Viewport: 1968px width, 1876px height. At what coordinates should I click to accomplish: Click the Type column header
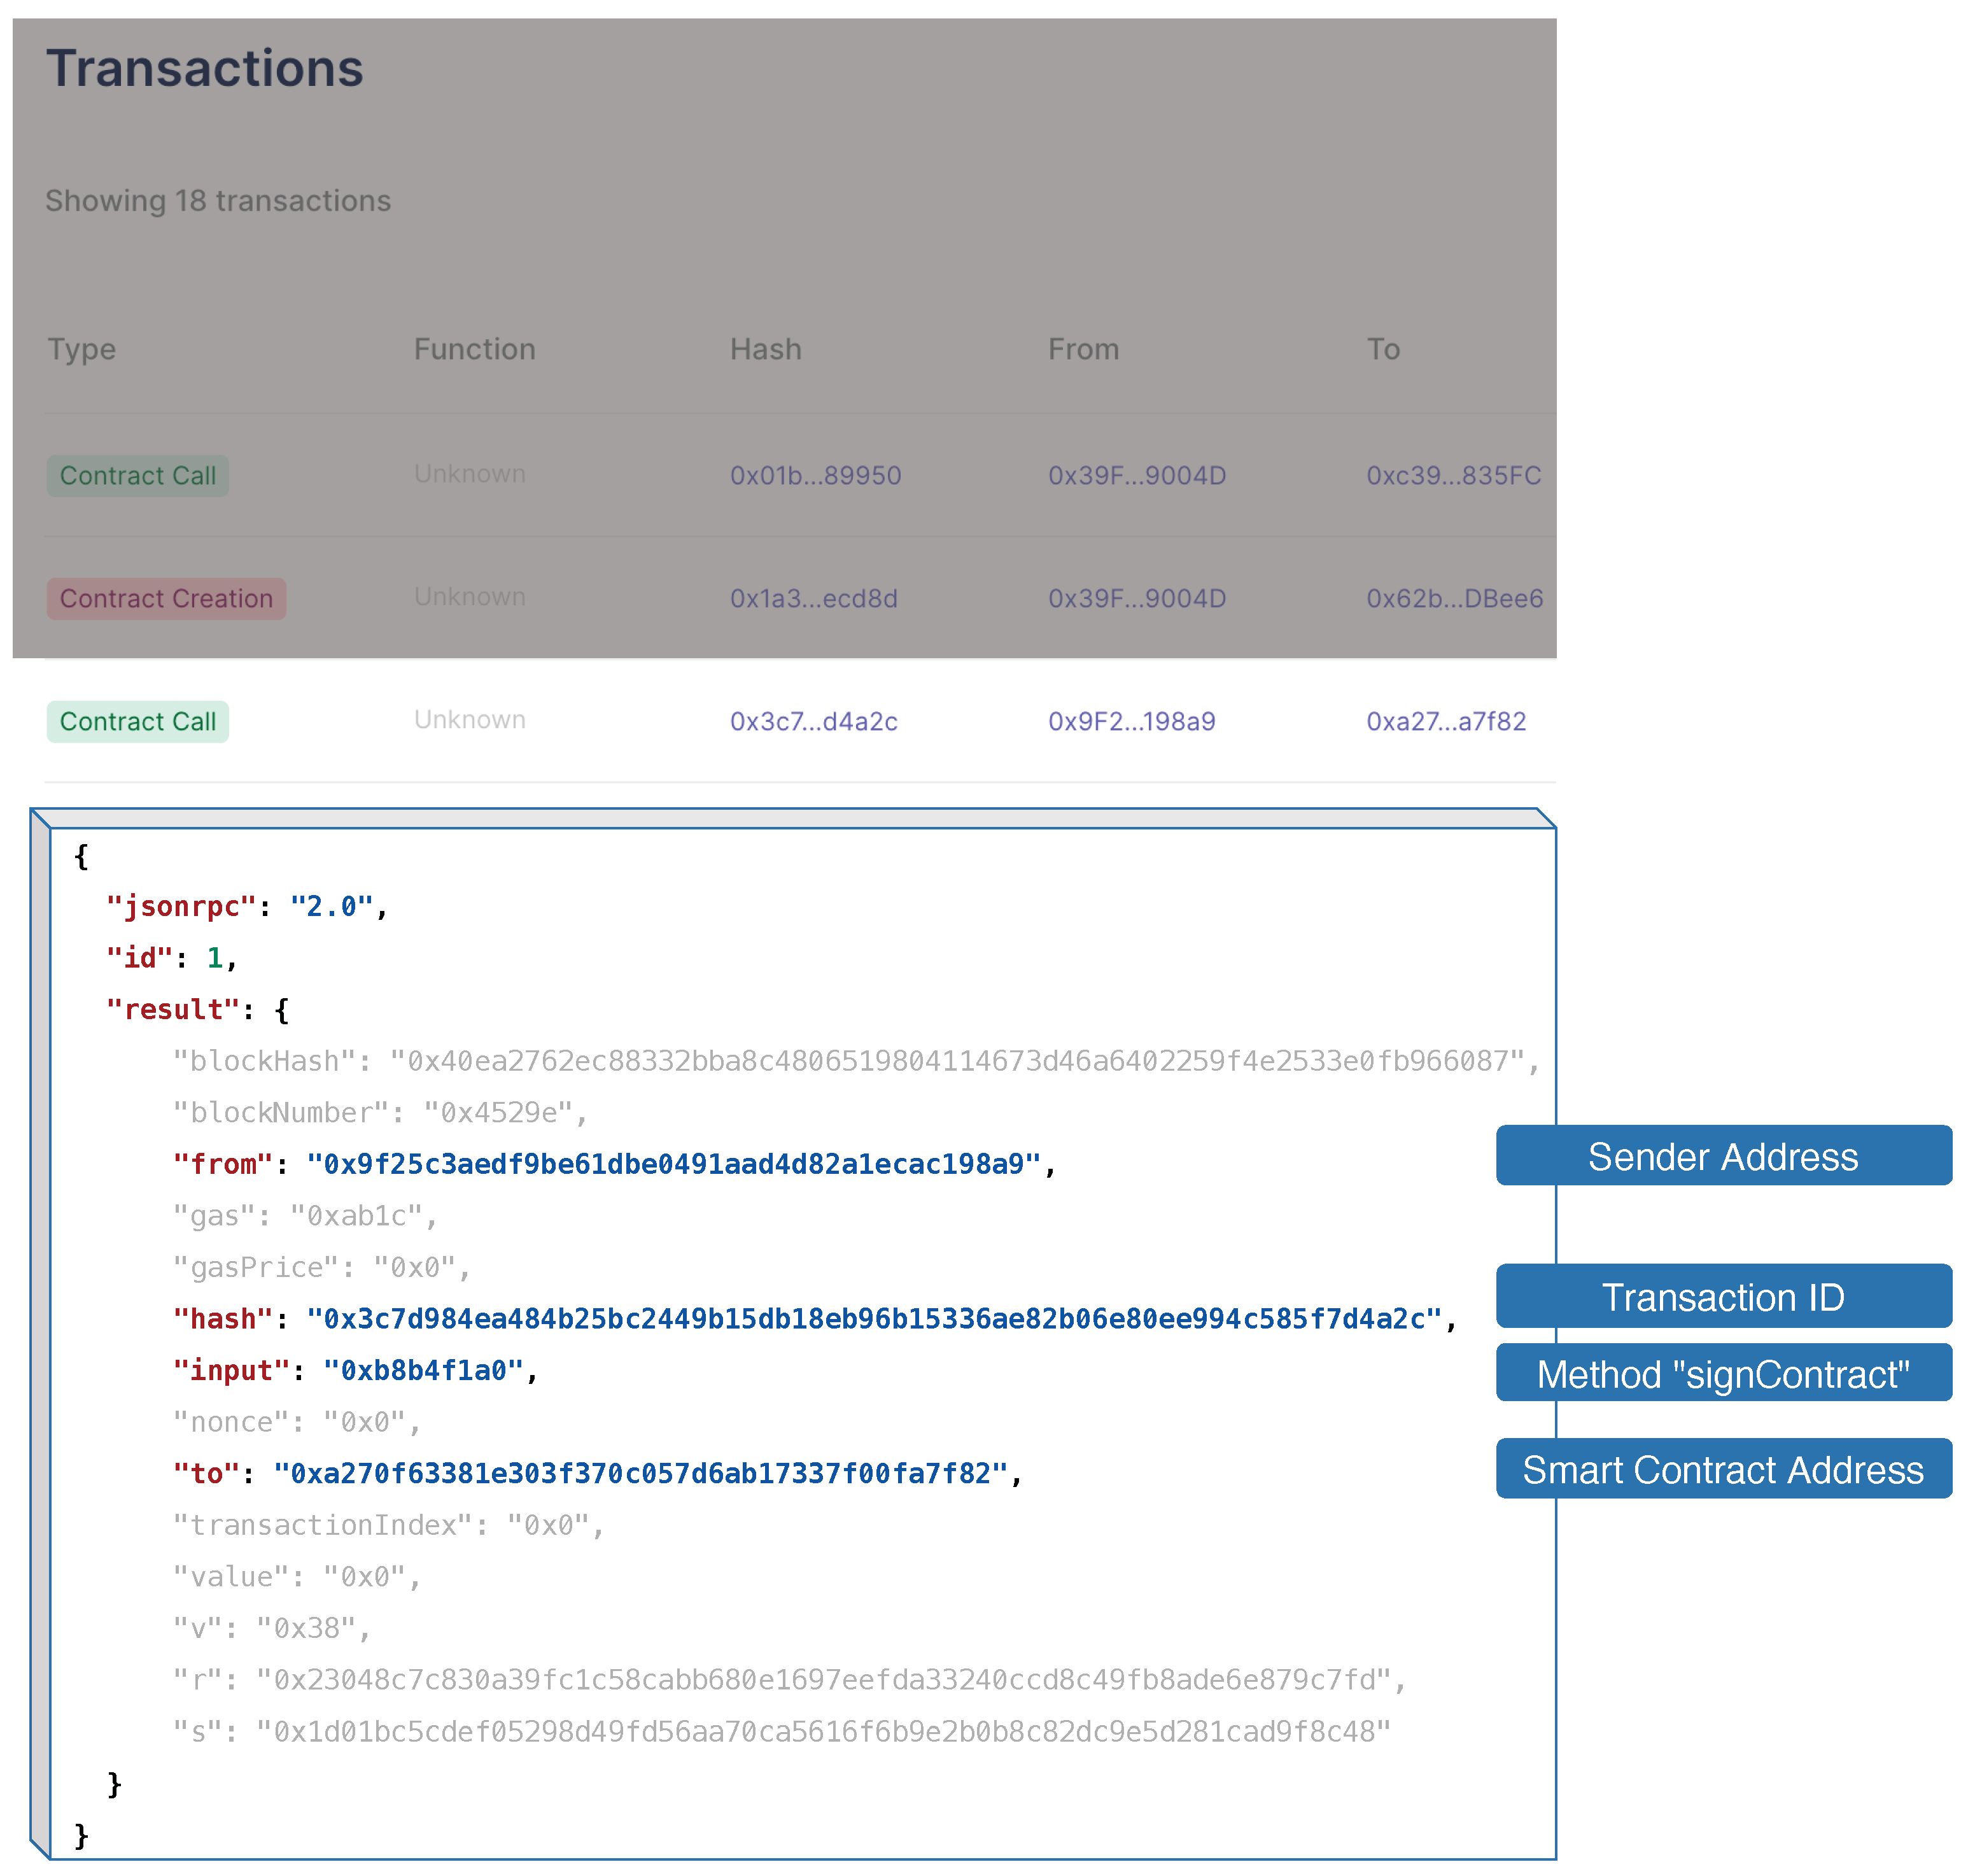point(82,349)
